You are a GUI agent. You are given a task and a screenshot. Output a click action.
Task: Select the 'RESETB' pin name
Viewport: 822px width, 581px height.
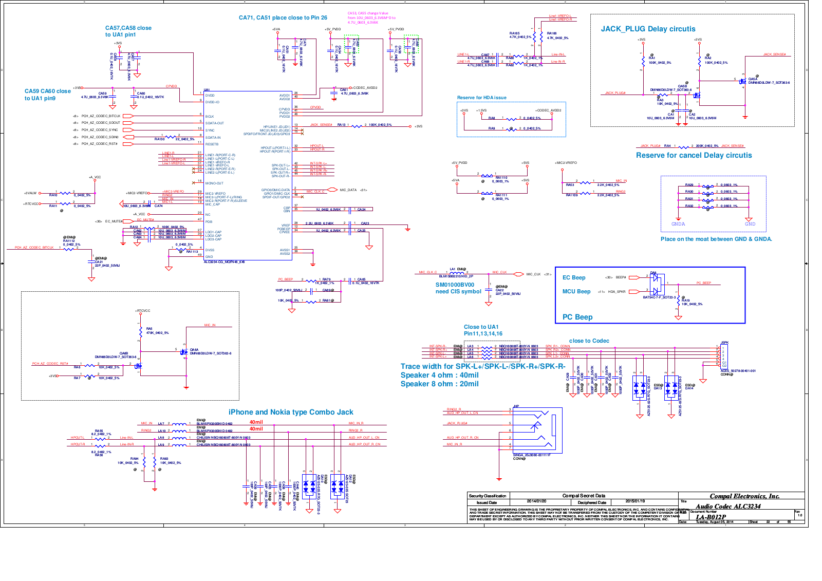click(212, 144)
